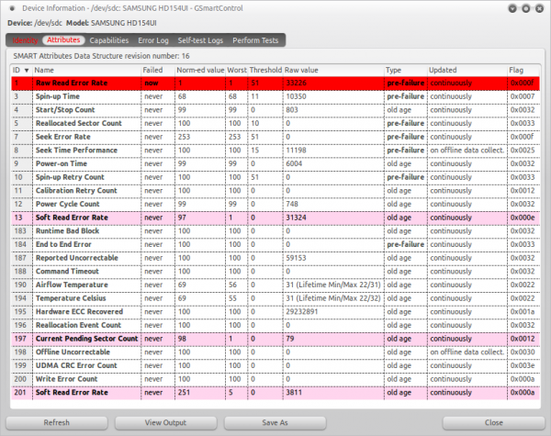The width and height of the screenshot is (551, 436).
Task: Select the Spin-up Time row
Action: [275, 96]
